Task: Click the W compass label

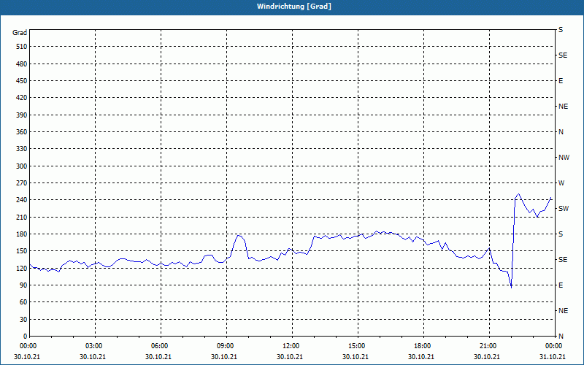Action: pyautogui.click(x=561, y=183)
